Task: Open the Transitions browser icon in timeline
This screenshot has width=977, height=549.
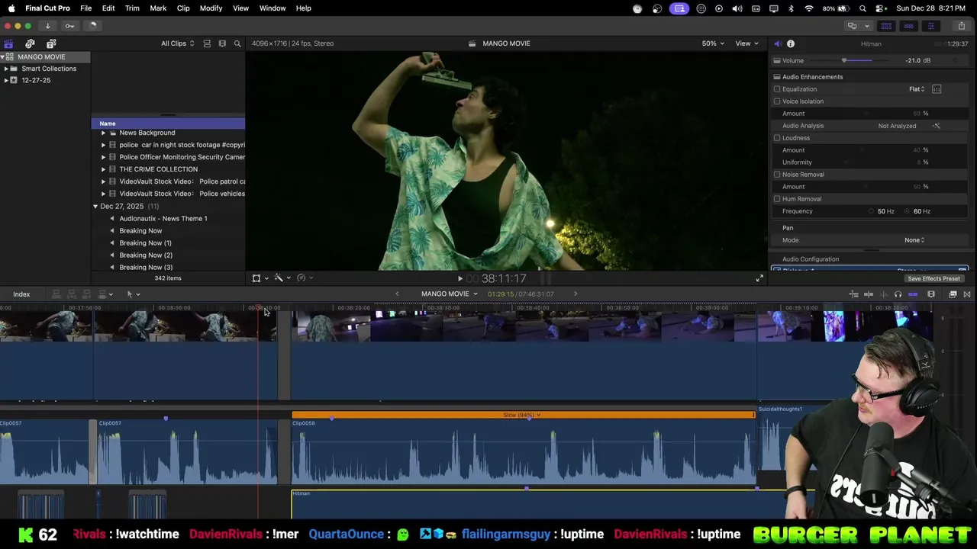Action: click(x=967, y=294)
